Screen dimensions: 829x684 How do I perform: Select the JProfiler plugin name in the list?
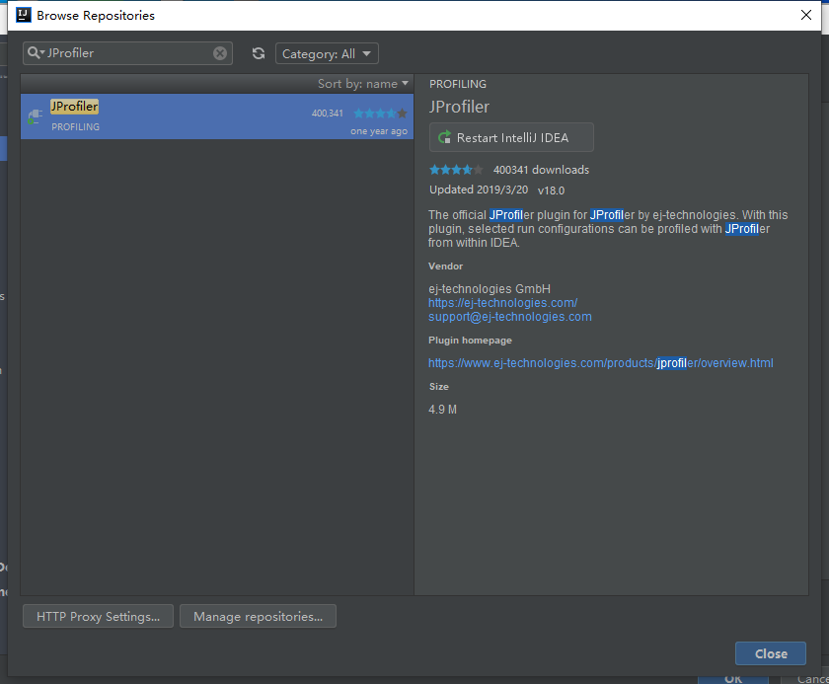tap(74, 107)
